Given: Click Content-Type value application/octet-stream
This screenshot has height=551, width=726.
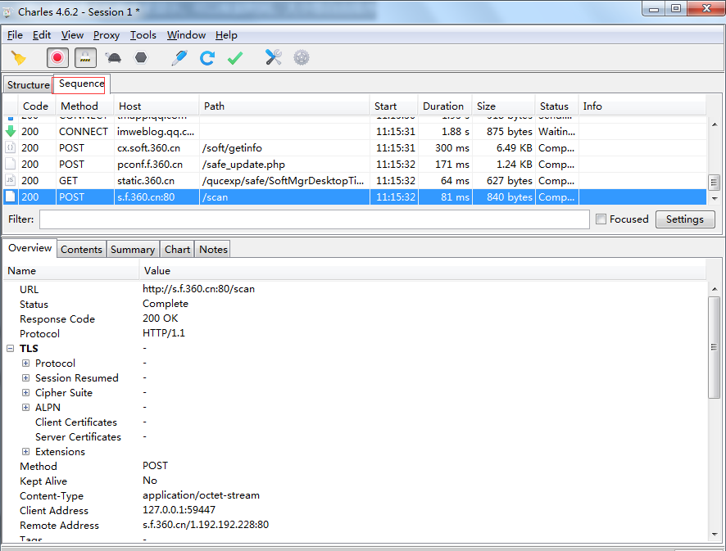Looking at the screenshot, I should [x=201, y=495].
